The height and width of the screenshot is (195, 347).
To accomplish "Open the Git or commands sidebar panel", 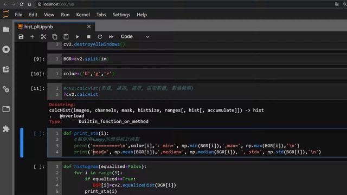I will 6,69.
